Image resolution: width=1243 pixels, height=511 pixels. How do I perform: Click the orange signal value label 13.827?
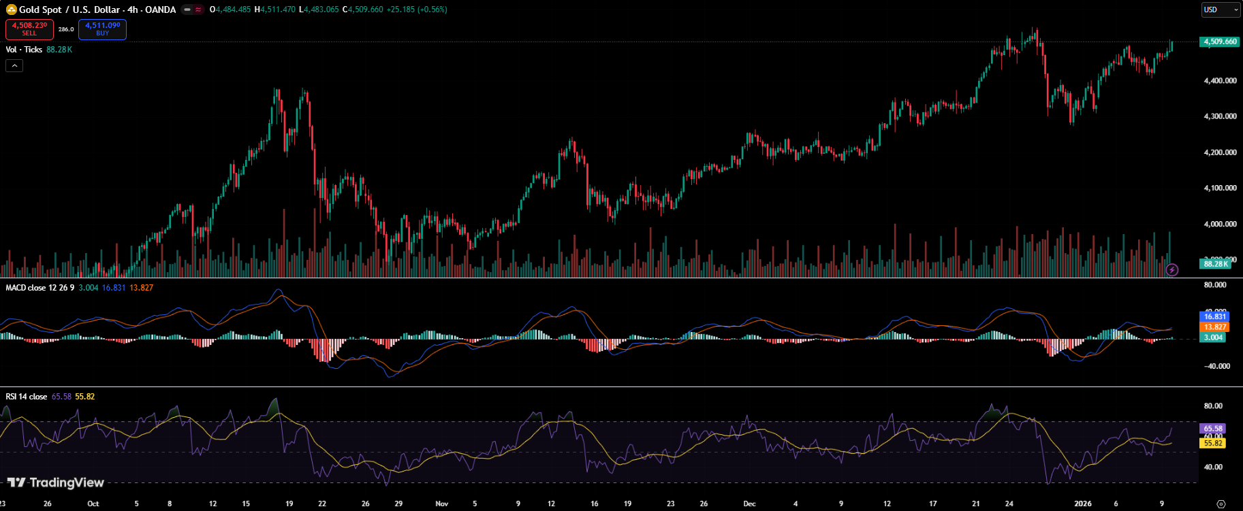(1214, 327)
